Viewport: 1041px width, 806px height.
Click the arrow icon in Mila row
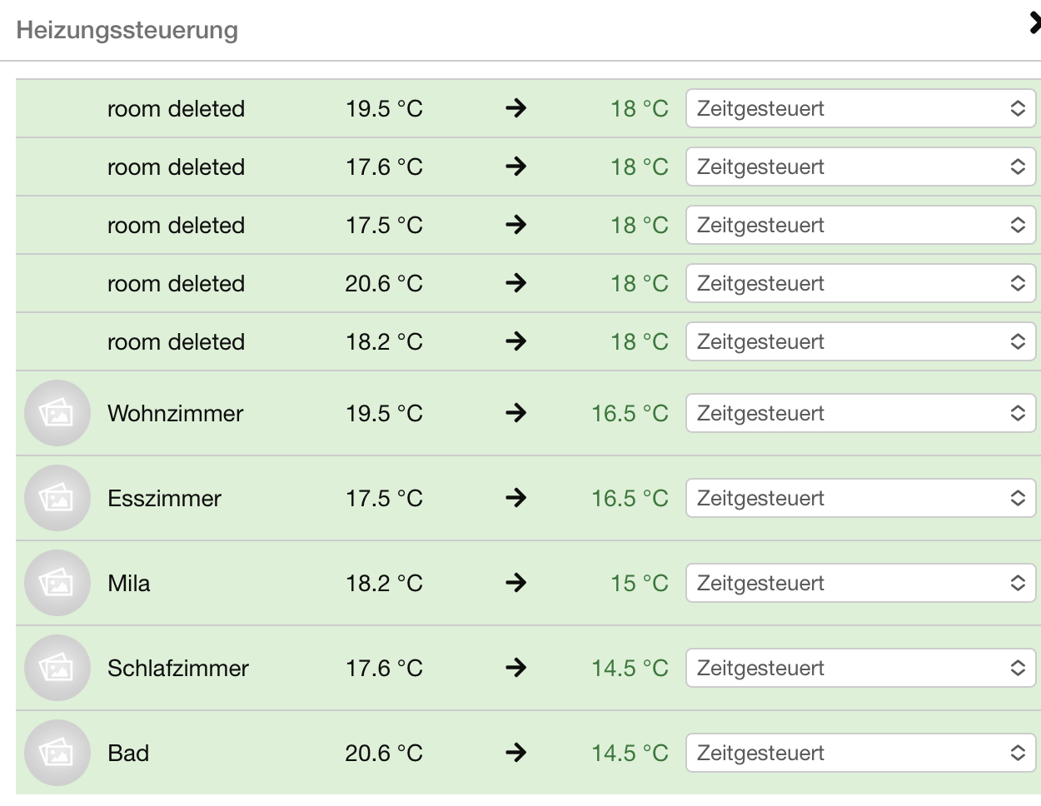pyautogui.click(x=516, y=583)
